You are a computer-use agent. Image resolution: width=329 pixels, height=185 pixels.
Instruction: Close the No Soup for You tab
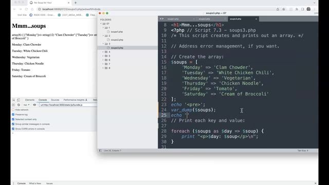(x=68, y=3)
